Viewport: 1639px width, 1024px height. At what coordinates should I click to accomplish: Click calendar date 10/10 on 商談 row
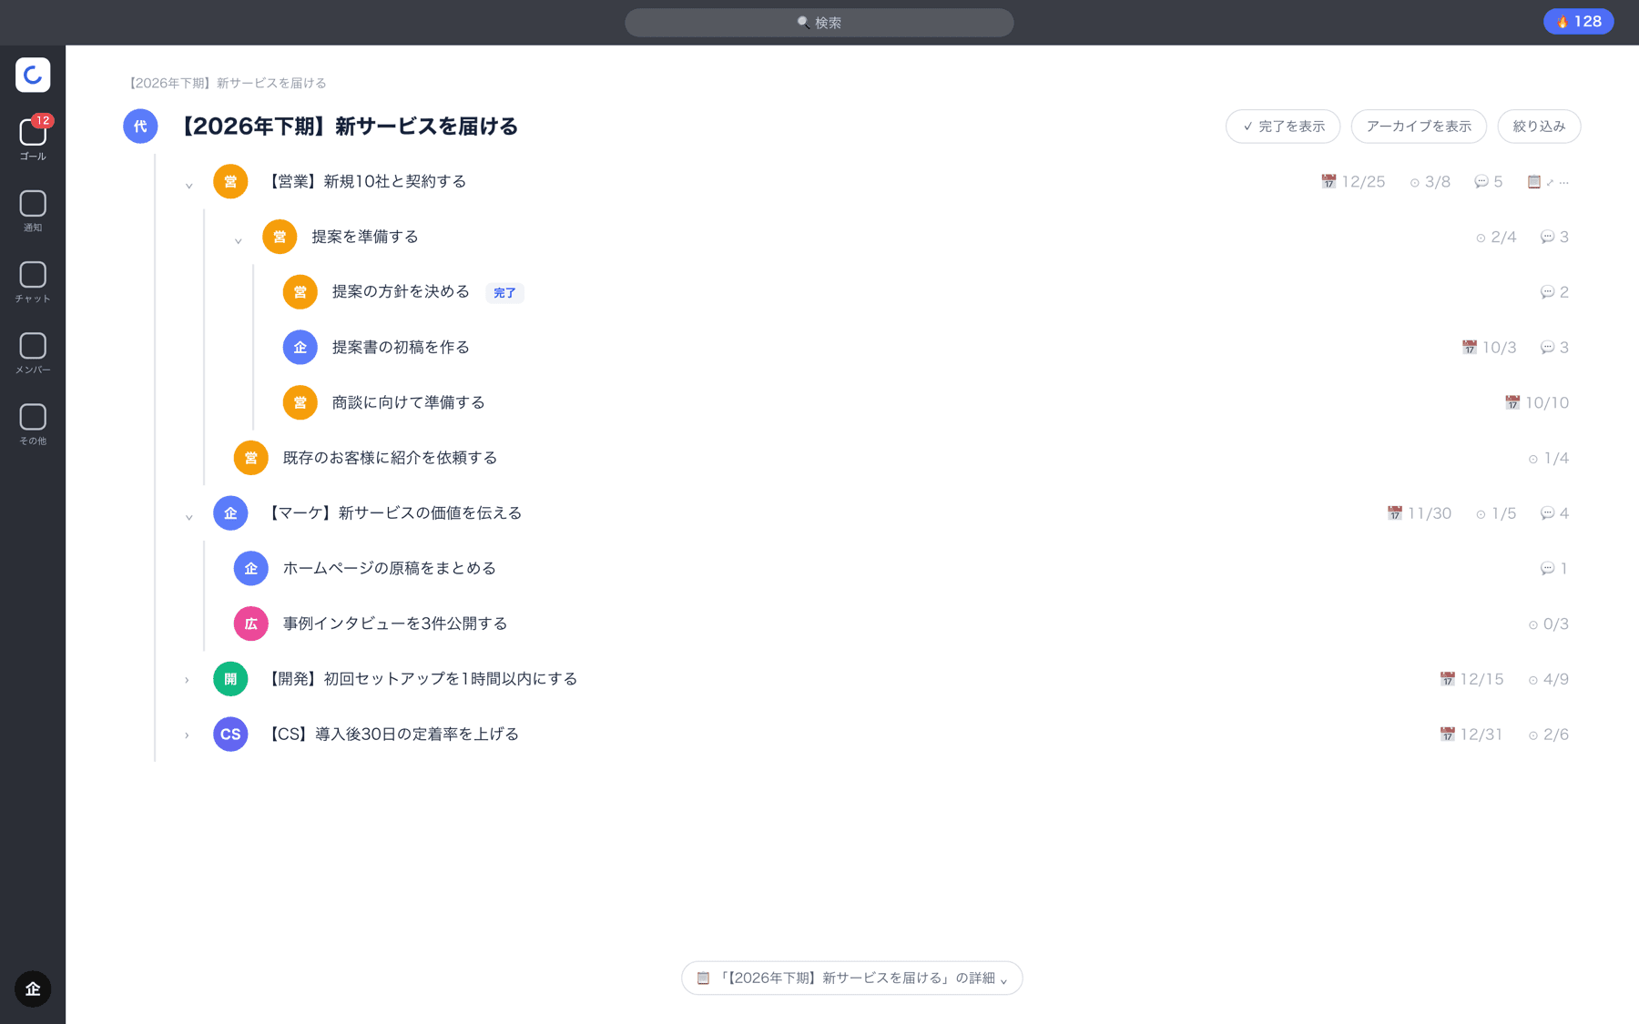[1537, 402]
